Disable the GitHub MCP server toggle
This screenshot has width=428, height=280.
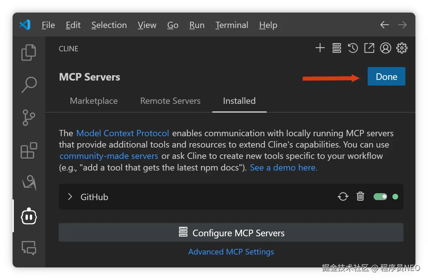[380, 197]
